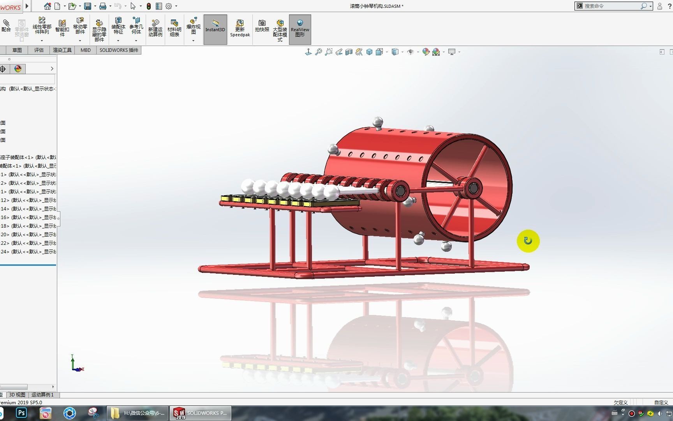Open 运动算例1 bottom tab
This screenshot has width=673, height=421.
click(42, 395)
